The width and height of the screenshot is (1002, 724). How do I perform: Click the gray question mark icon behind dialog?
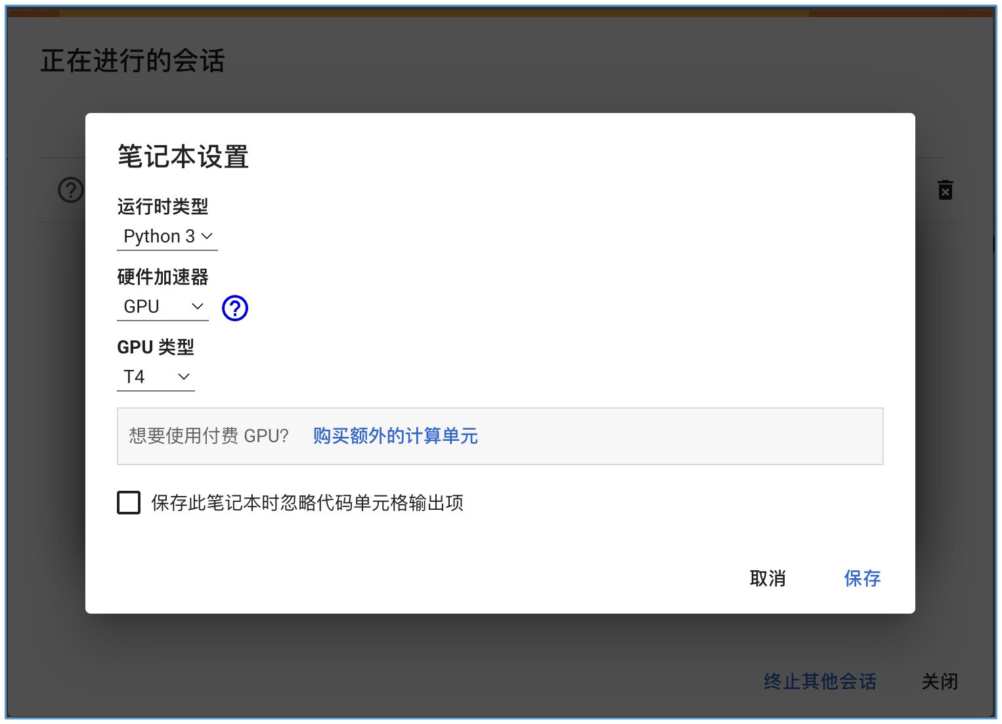pyautogui.click(x=71, y=190)
